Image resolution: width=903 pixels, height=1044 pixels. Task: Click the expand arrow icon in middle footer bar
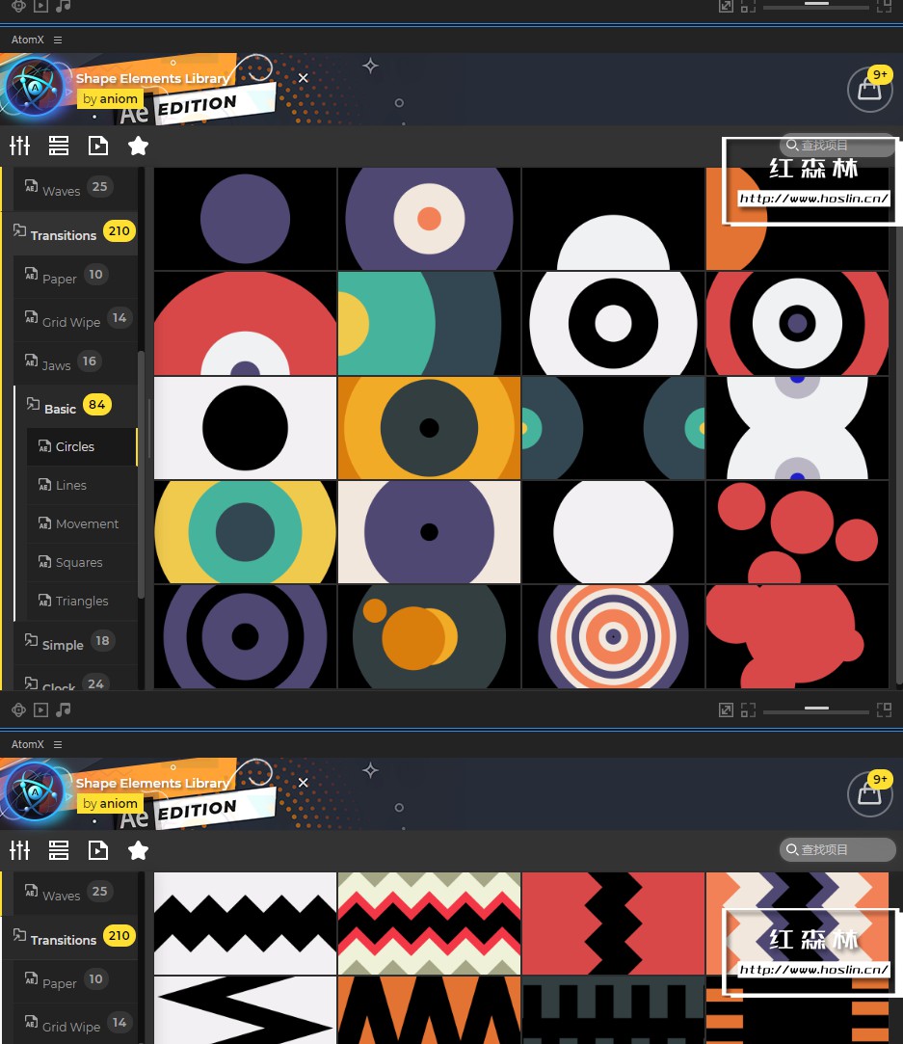pyautogui.click(x=726, y=710)
